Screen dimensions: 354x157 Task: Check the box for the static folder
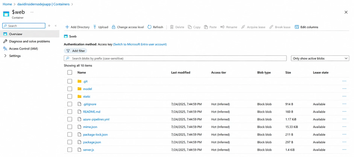pos(70,97)
